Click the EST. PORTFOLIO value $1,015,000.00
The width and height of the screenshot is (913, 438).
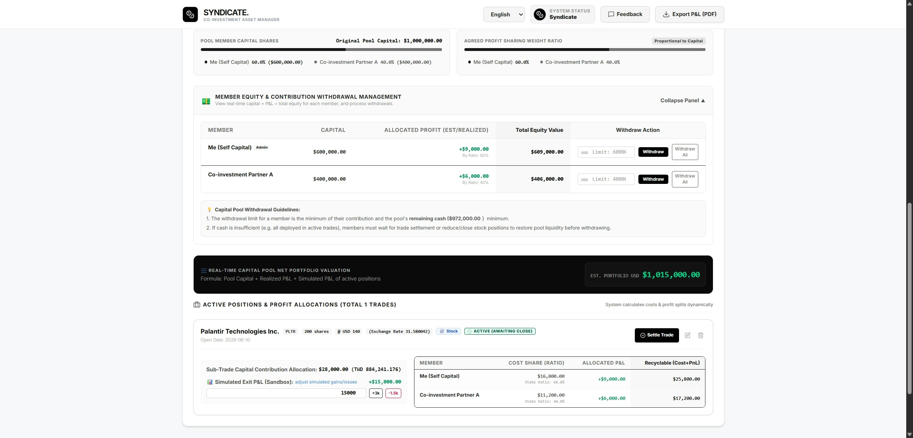671,275
